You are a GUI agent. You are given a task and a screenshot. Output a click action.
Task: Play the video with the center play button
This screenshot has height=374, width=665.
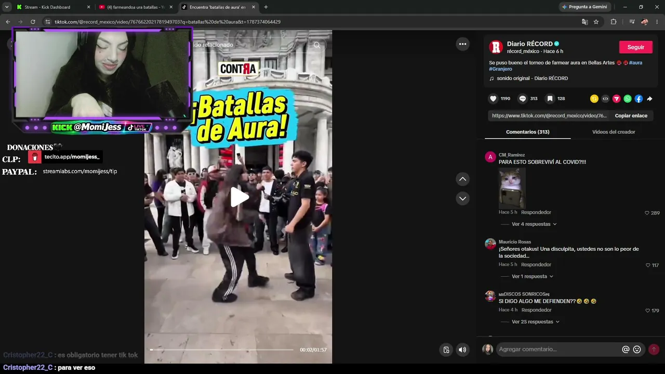pos(238,197)
